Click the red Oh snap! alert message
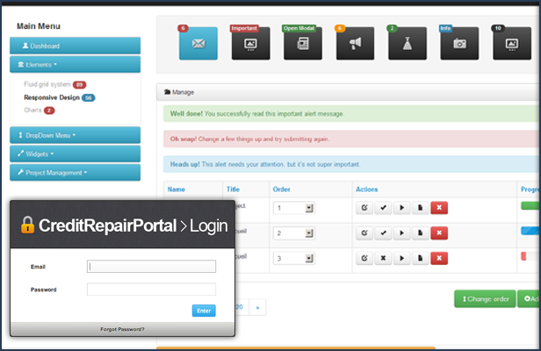 pyautogui.click(x=351, y=139)
